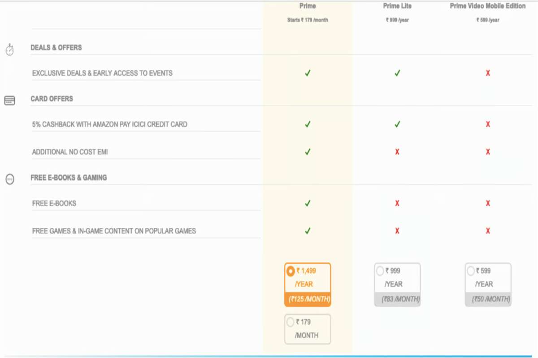The height and width of the screenshot is (358, 538).
Task: Click 'Exclusive Deals & Early Access to Events' label
Action: (x=102, y=73)
